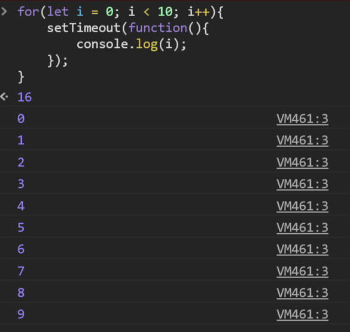Image resolution: width=350 pixels, height=332 pixels.
Task: Click the logged output value 6
Action: point(21,249)
